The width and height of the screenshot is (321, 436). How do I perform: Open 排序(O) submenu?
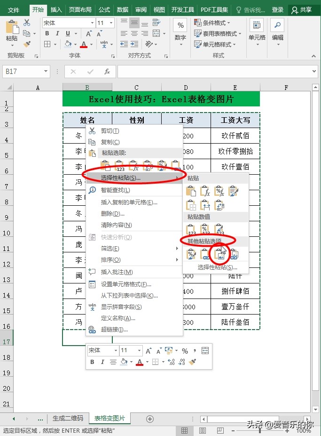click(134, 260)
